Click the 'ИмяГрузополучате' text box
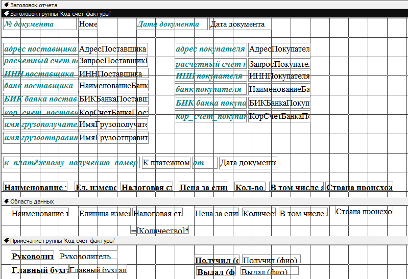The height and width of the screenshot is (279, 408). (x=113, y=124)
